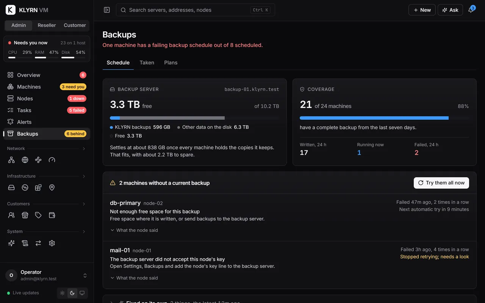This screenshot has height=303, width=485.
Task: Collapse the sidebar with the panel icon
Action: (107, 10)
